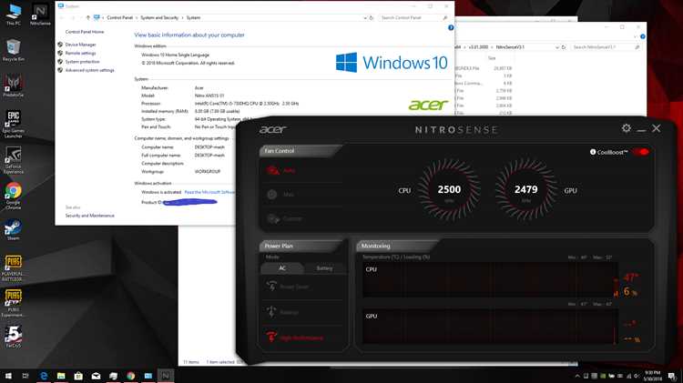Click the Explorer window help icon
This screenshot has width=683, height=383.
[x=643, y=36]
